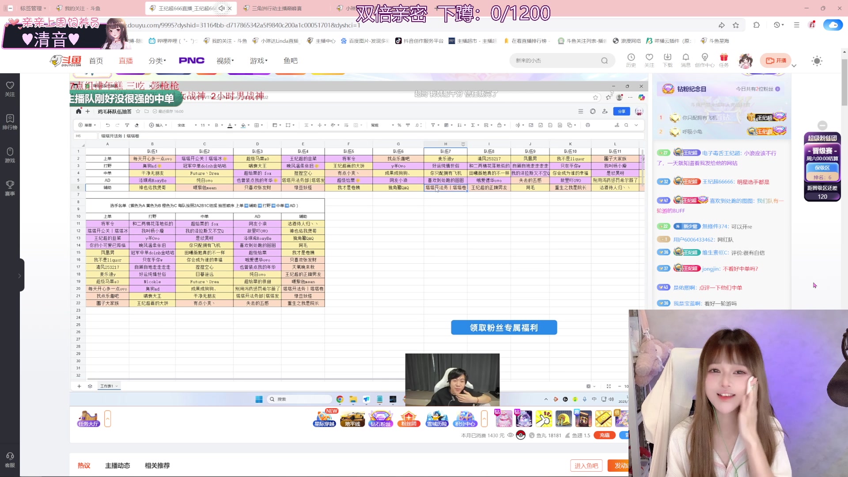Click the Douyu logo

[x=66, y=61]
